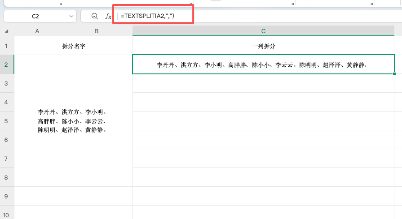Select empty cell C9
This screenshot has width=402, height=219.
[263, 196]
